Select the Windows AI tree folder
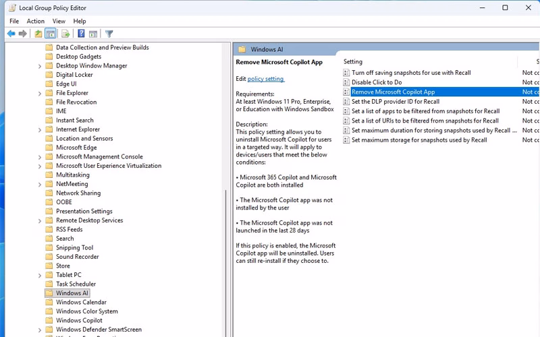This screenshot has height=337, width=540. click(x=72, y=293)
